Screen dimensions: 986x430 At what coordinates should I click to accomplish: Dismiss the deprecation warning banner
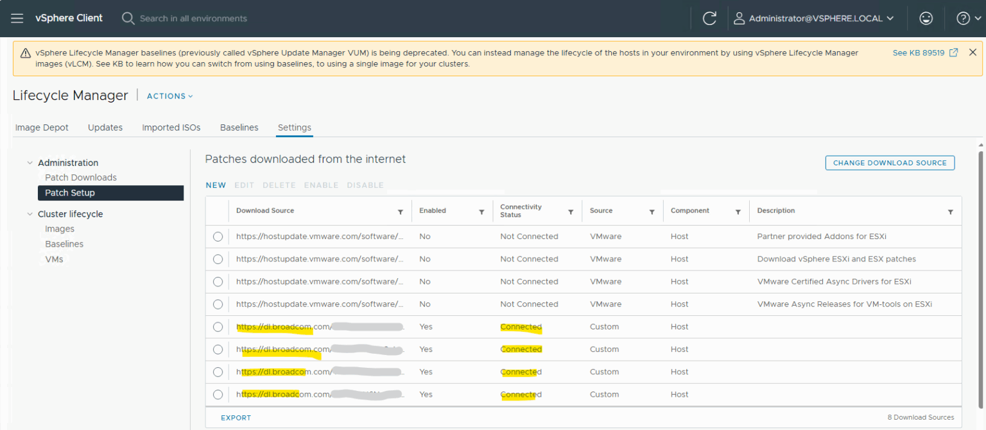973,52
